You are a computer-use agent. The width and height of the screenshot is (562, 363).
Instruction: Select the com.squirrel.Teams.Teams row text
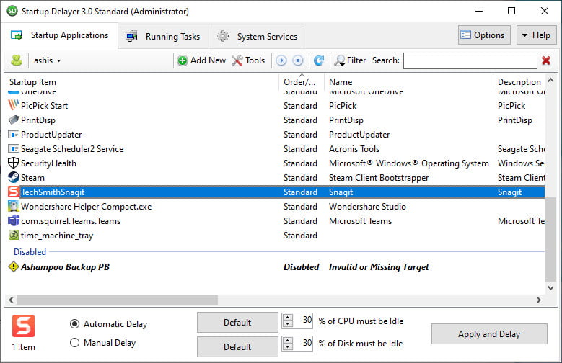pos(71,221)
